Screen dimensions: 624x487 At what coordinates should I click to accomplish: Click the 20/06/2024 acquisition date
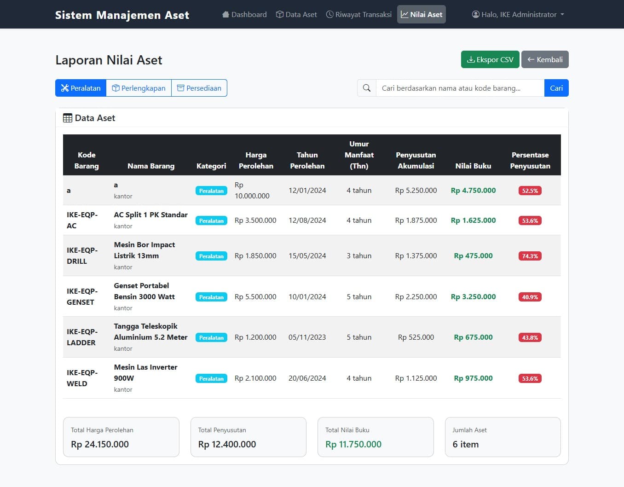(x=307, y=378)
